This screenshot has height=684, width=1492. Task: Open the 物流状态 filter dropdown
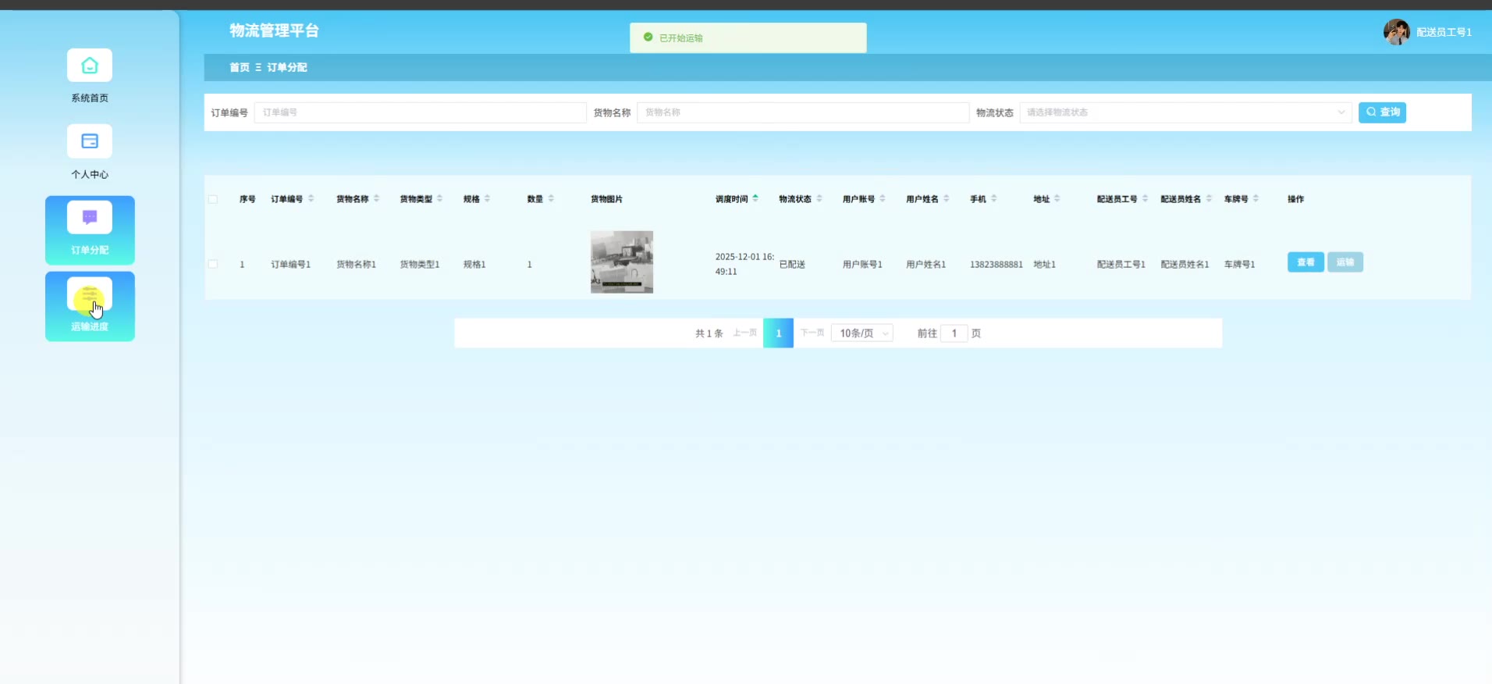[x=1185, y=112]
